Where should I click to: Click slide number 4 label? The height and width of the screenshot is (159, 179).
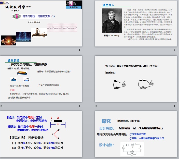click(174, 106)
